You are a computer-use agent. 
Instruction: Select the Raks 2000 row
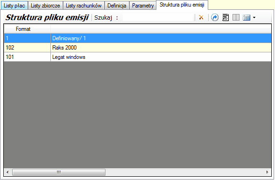point(138,47)
